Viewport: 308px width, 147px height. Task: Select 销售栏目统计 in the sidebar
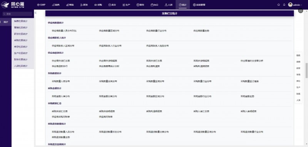[x=21, y=21]
